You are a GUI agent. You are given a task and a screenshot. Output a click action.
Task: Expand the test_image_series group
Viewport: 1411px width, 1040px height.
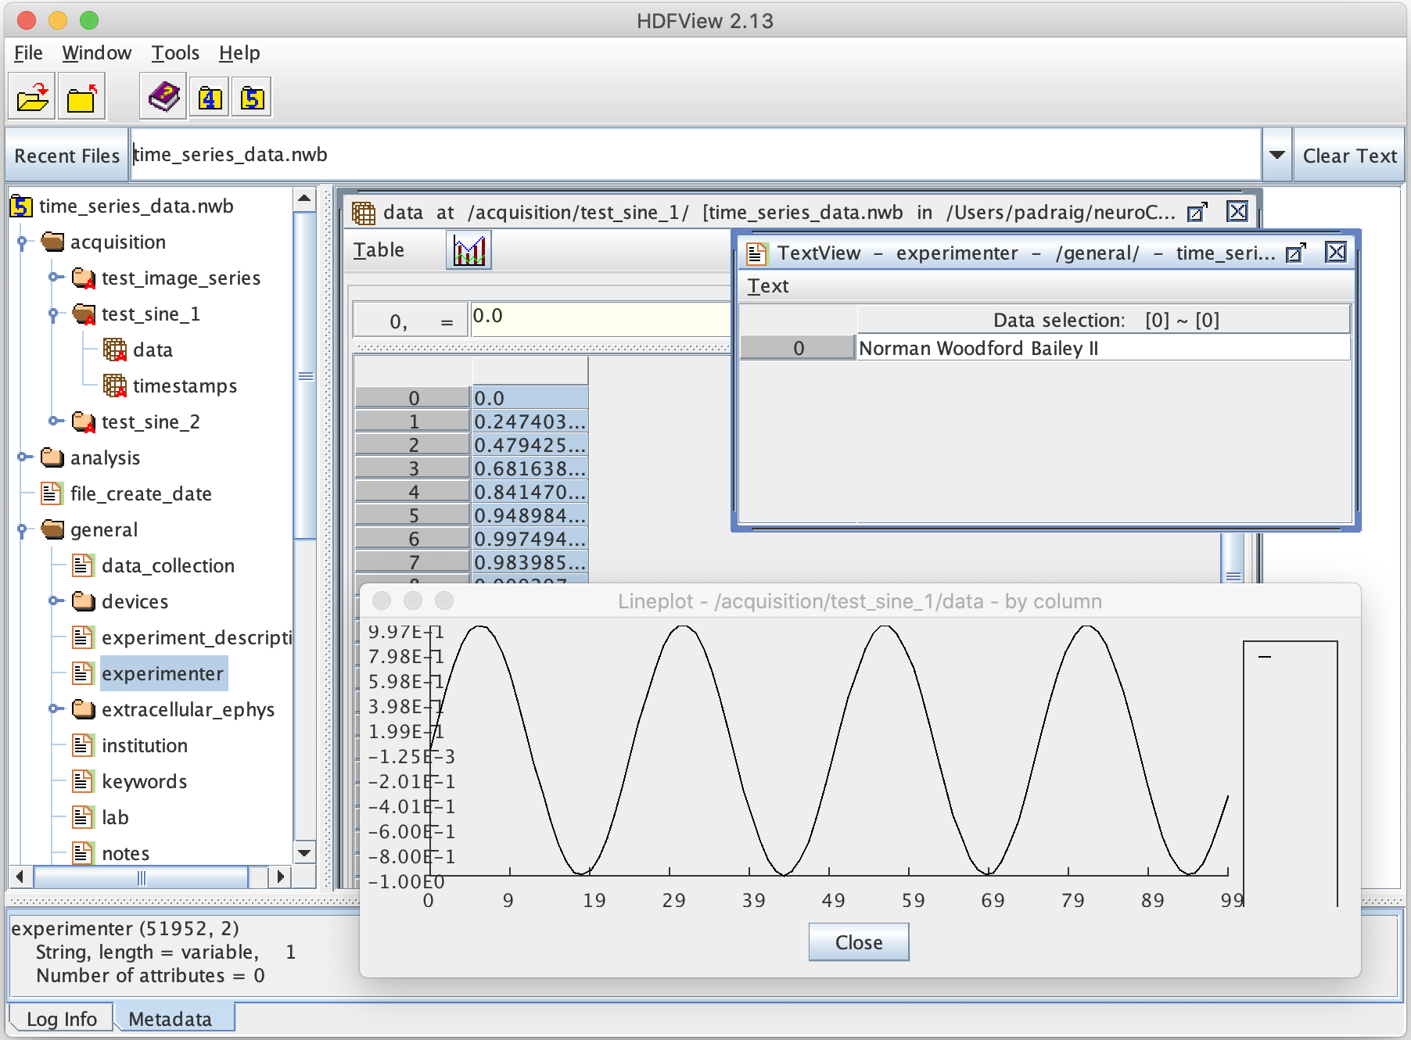(x=55, y=278)
